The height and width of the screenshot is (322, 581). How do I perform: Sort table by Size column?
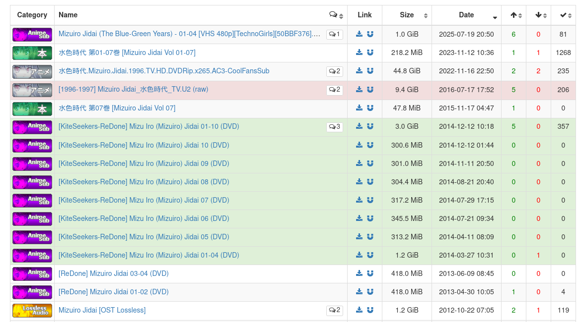pyautogui.click(x=407, y=15)
